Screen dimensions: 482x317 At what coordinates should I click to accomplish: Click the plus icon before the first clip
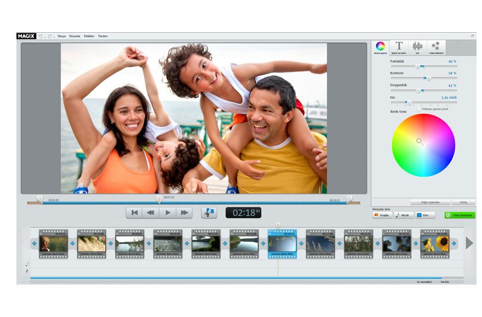click(x=34, y=243)
